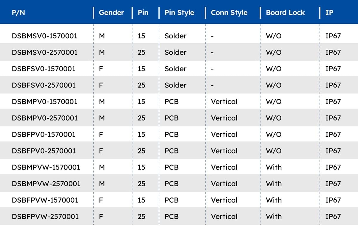This screenshot has height=232, width=358.
Task: Open part number DSBMPV0-1570001
Action: 44,101
